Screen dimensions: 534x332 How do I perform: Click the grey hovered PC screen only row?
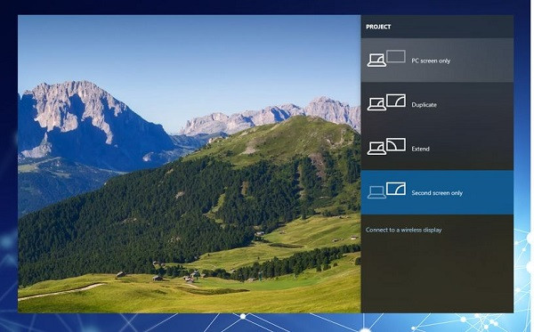437,61
